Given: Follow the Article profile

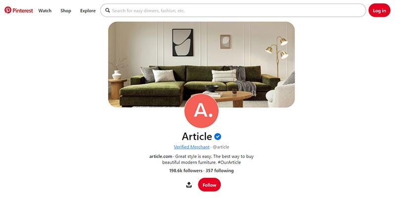Looking at the screenshot, I should pos(209,185).
